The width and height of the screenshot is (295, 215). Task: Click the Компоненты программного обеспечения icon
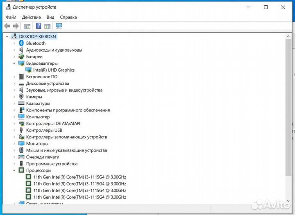21,110
